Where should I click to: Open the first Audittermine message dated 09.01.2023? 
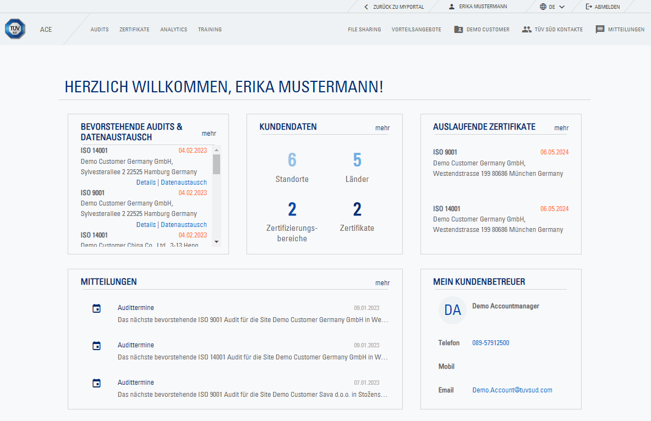coord(253,314)
